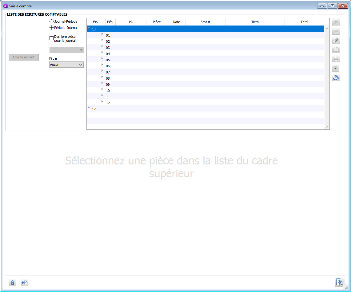Image resolution: width=351 pixels, height=292 pixels.
Task: Expand the exercise 17 row
Action: pyautogui.click(x=89, y=108)
